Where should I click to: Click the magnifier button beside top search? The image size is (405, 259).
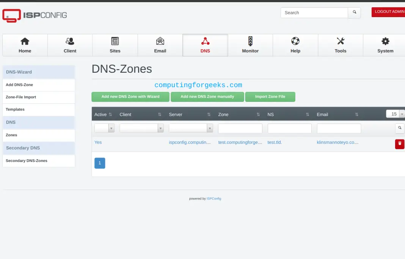355,12
